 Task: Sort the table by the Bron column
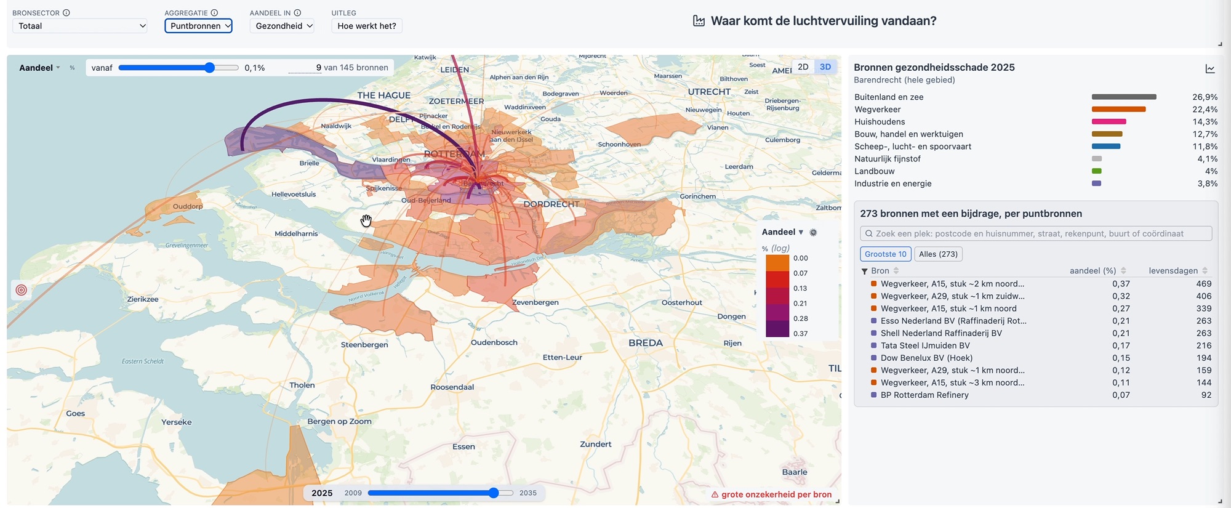pyautogui.click(x=896, y=271)
